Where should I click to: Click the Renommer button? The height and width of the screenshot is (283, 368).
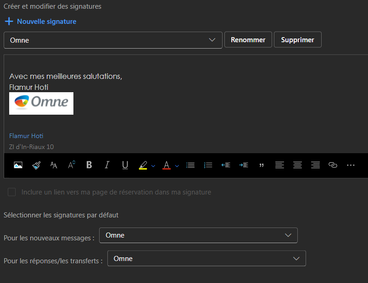[248, 40]
